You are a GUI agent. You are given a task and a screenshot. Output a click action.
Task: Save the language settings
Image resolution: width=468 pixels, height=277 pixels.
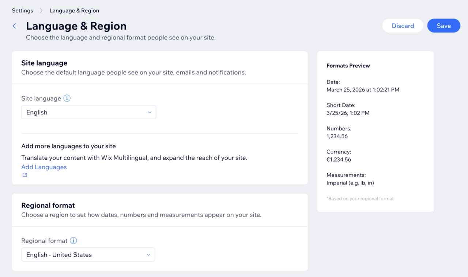444,26
